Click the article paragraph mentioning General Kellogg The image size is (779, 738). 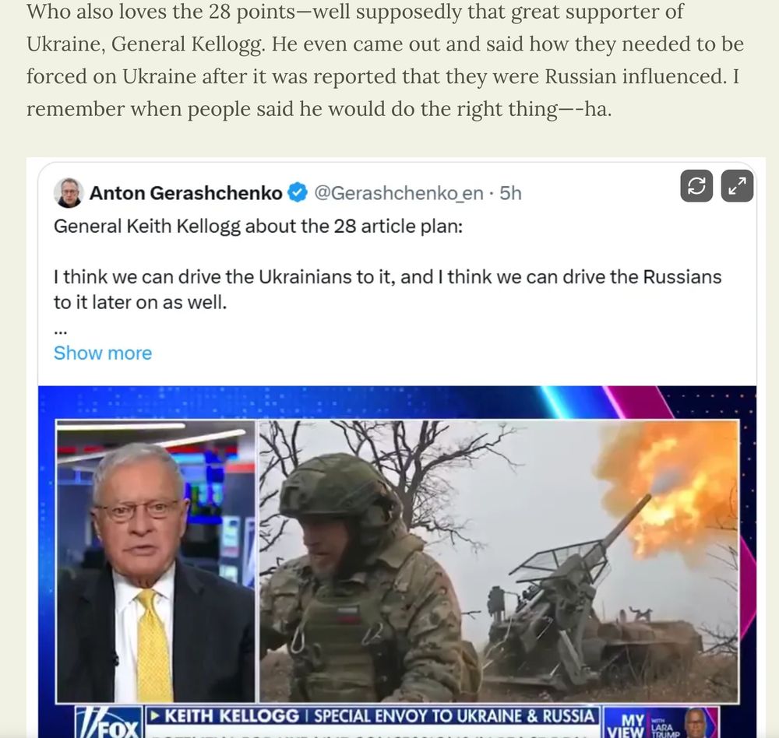pos(385,60)
